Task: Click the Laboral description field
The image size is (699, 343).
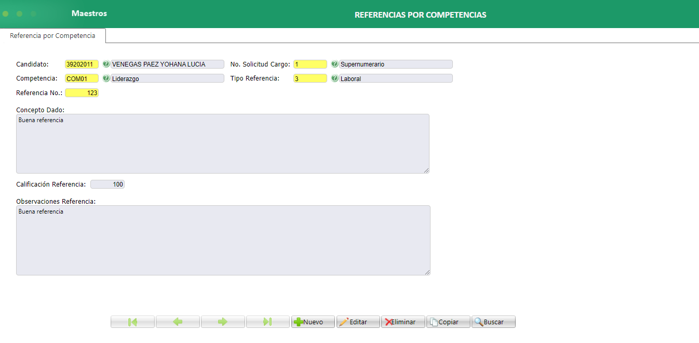Action: pos(396,78)
